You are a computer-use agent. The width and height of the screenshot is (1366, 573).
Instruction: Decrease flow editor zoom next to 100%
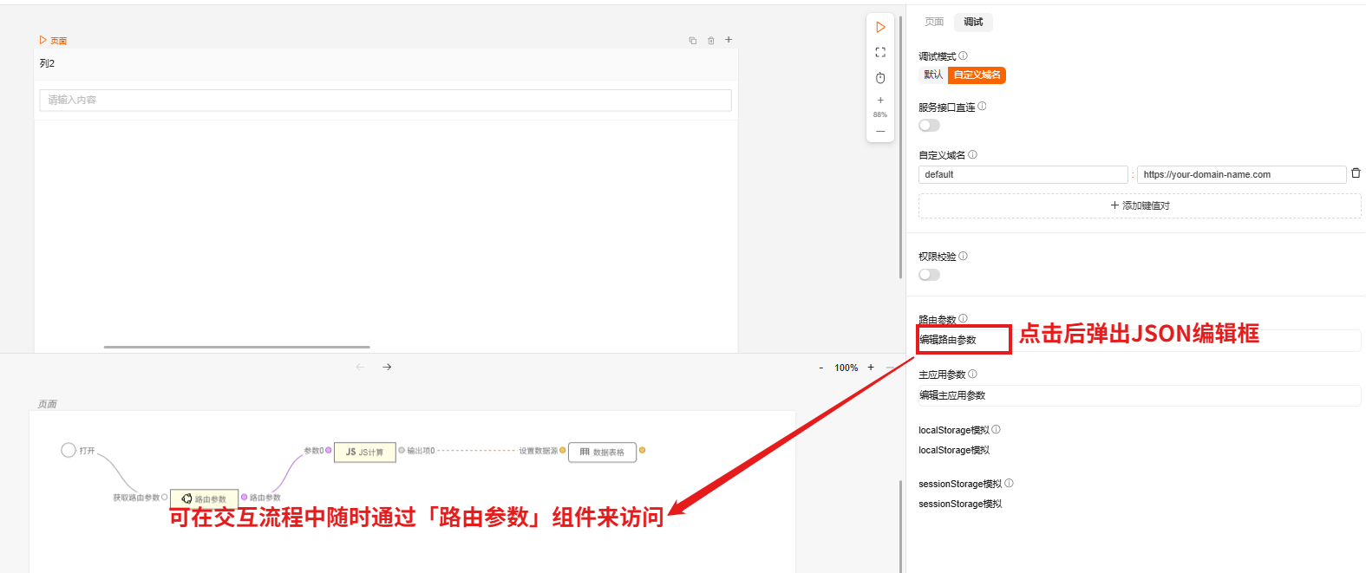[x=821, y=368]
